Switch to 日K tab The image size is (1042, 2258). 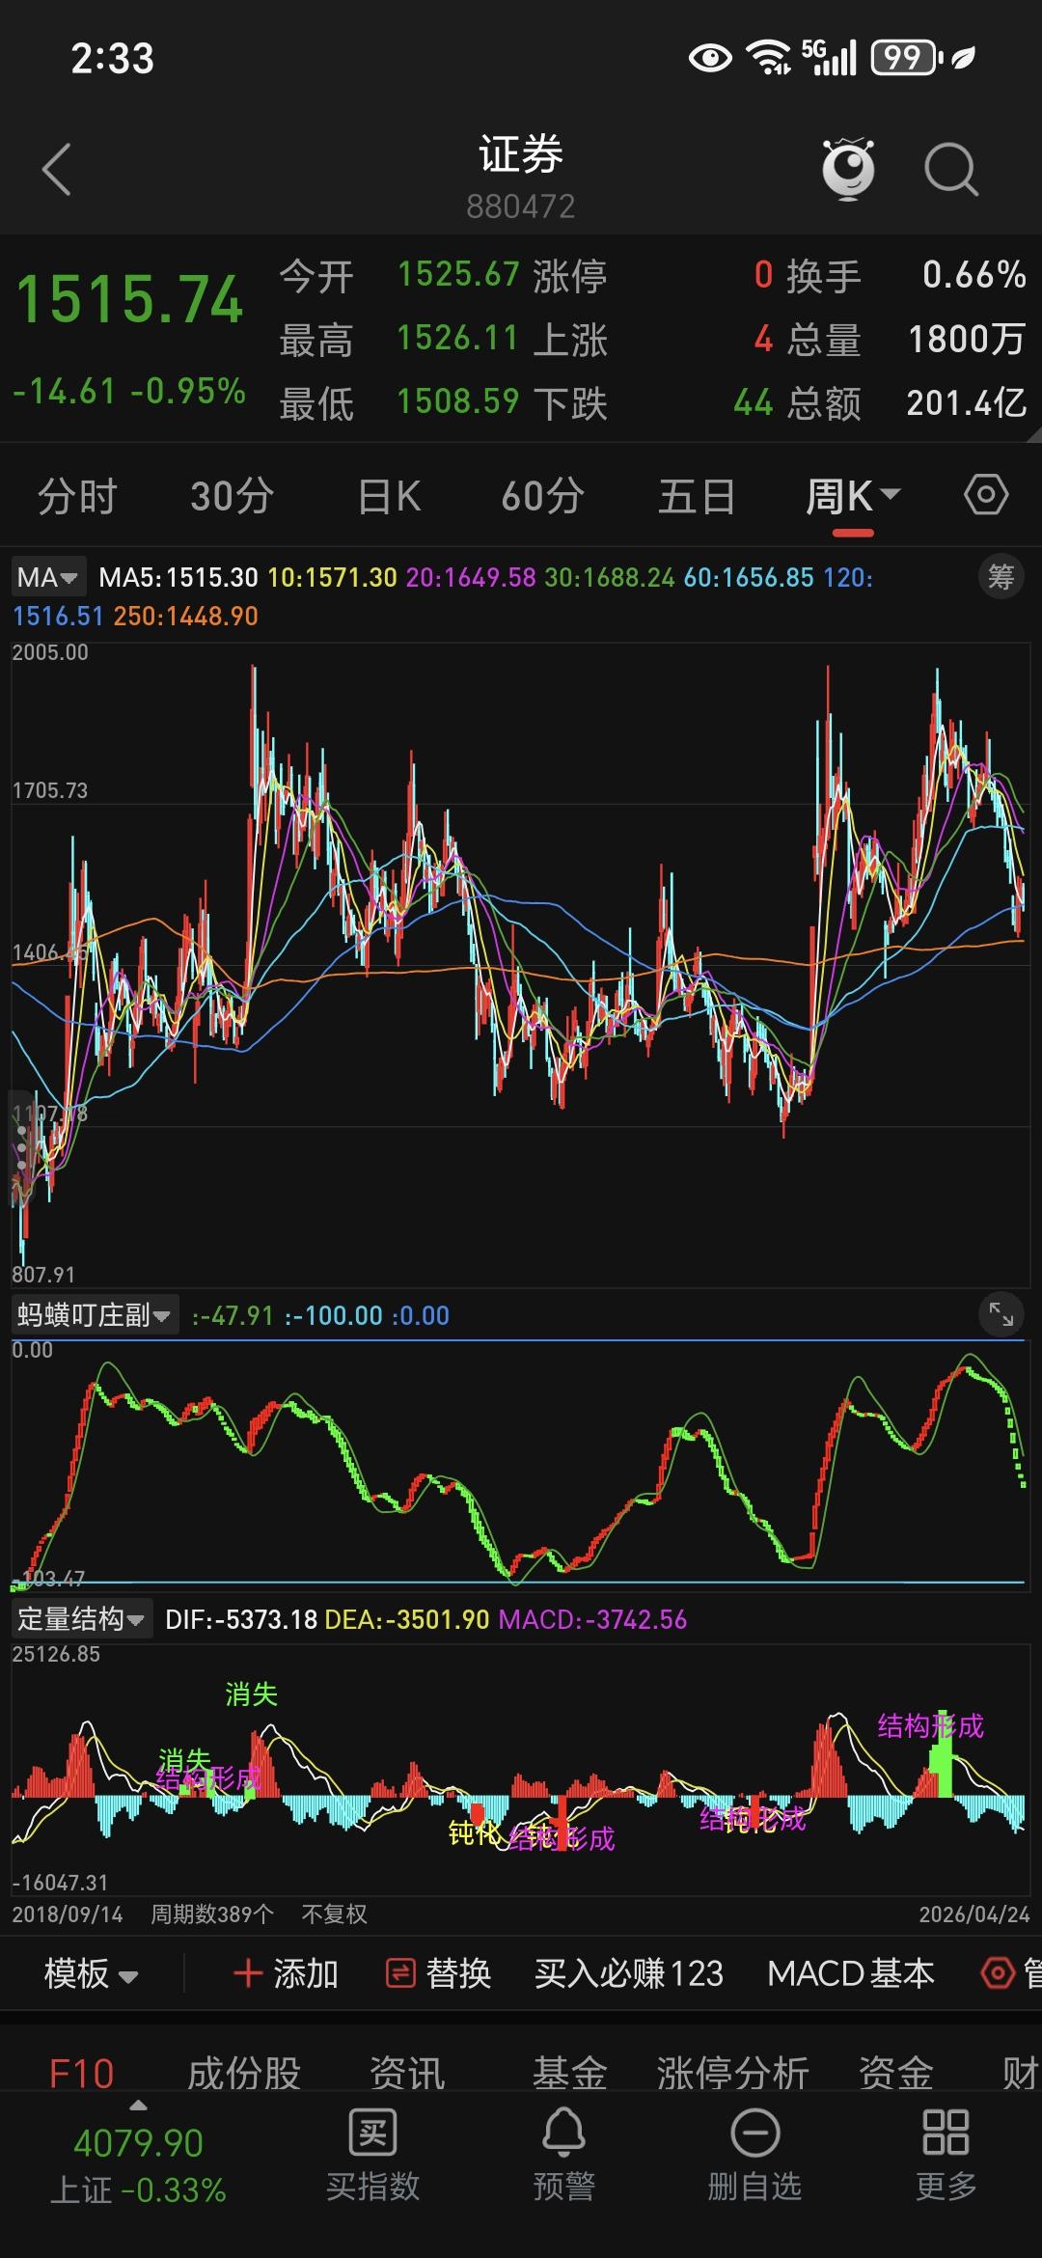point(389,497)
